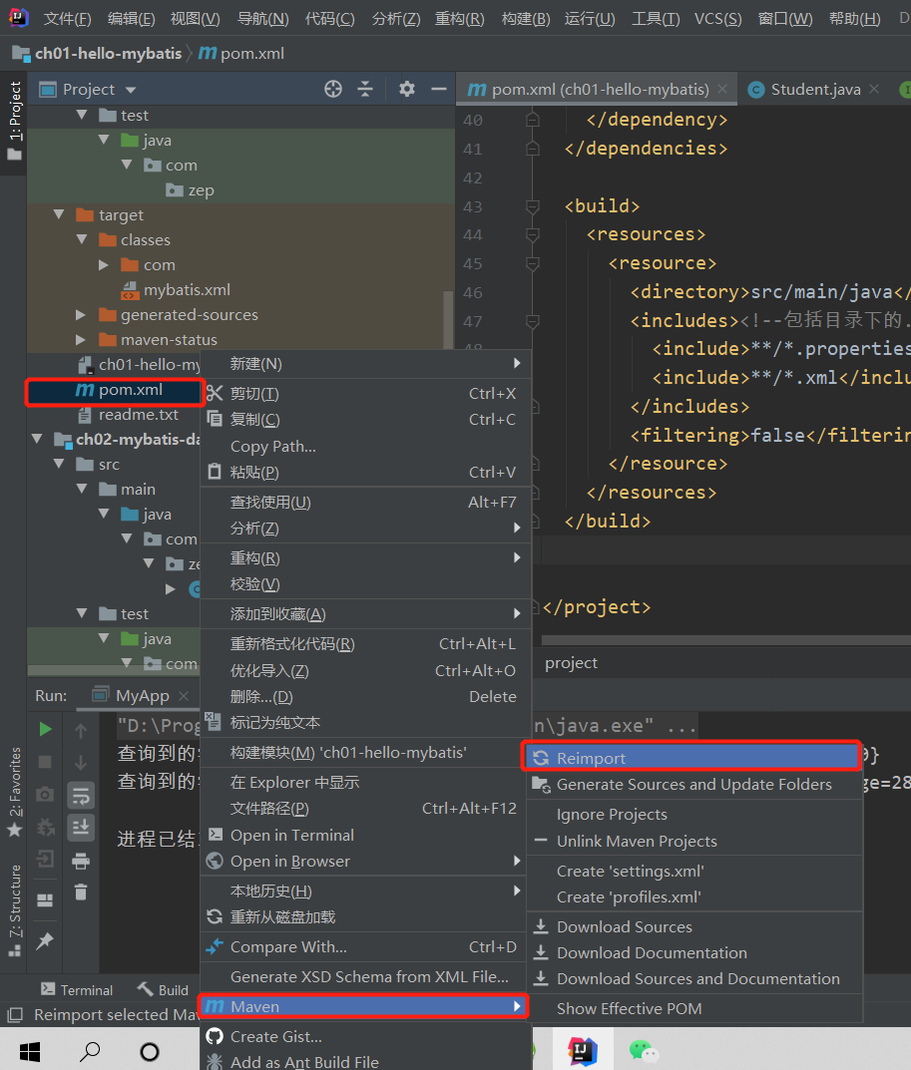Click Show Effective POM
This screenshot has width=911, height=1070.
pyautogui.click(x=694, y=1008)
